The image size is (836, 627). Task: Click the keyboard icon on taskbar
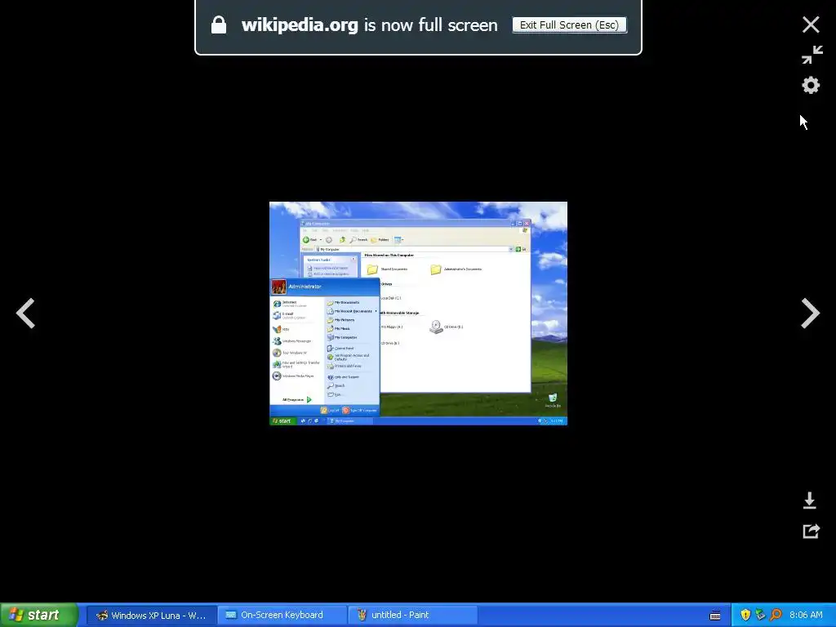(715, 616)
